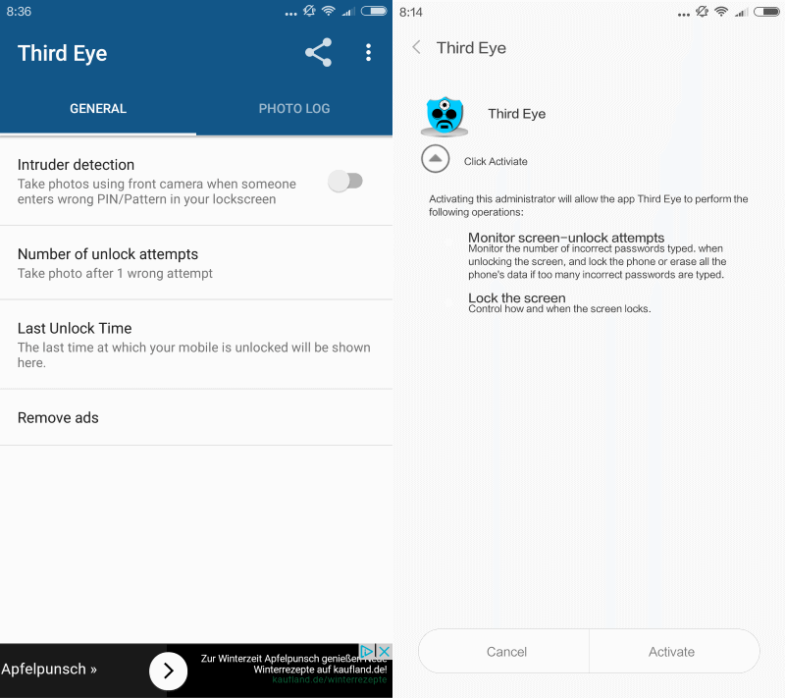Tap the Wi-Fi icon in right status bar
Image resolution: width=785 pixels, height=698 pixels.
pyautogui.click(x=721, y=11)
